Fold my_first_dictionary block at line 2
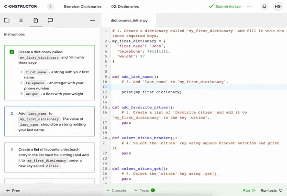287x196 pixels. [x=110, y=41]
